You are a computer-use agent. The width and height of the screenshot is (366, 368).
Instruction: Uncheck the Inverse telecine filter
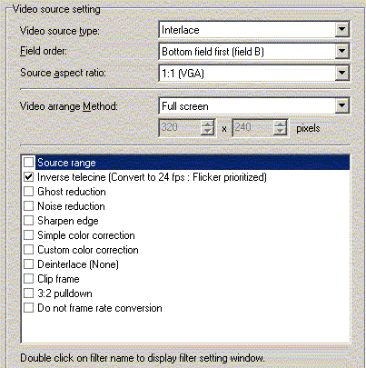pos(28,177)
